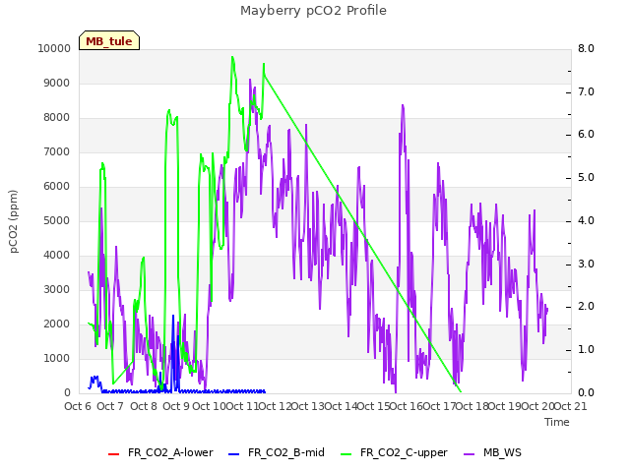Click the green peak near 9800 ppm
Viewport: 630px width, 472px height.
click(x=232, y=57)
